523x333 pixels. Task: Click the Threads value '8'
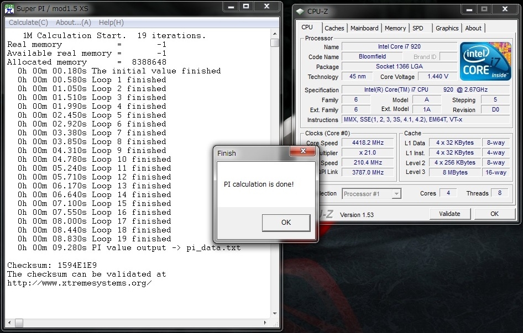tap(499, 193)
